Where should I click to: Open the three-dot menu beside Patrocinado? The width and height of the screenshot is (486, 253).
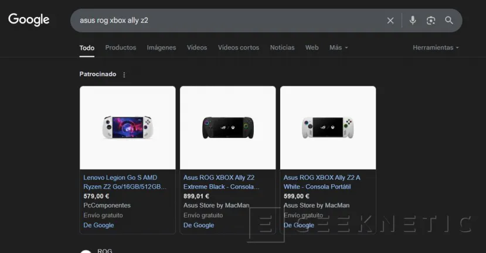(124, 75)
